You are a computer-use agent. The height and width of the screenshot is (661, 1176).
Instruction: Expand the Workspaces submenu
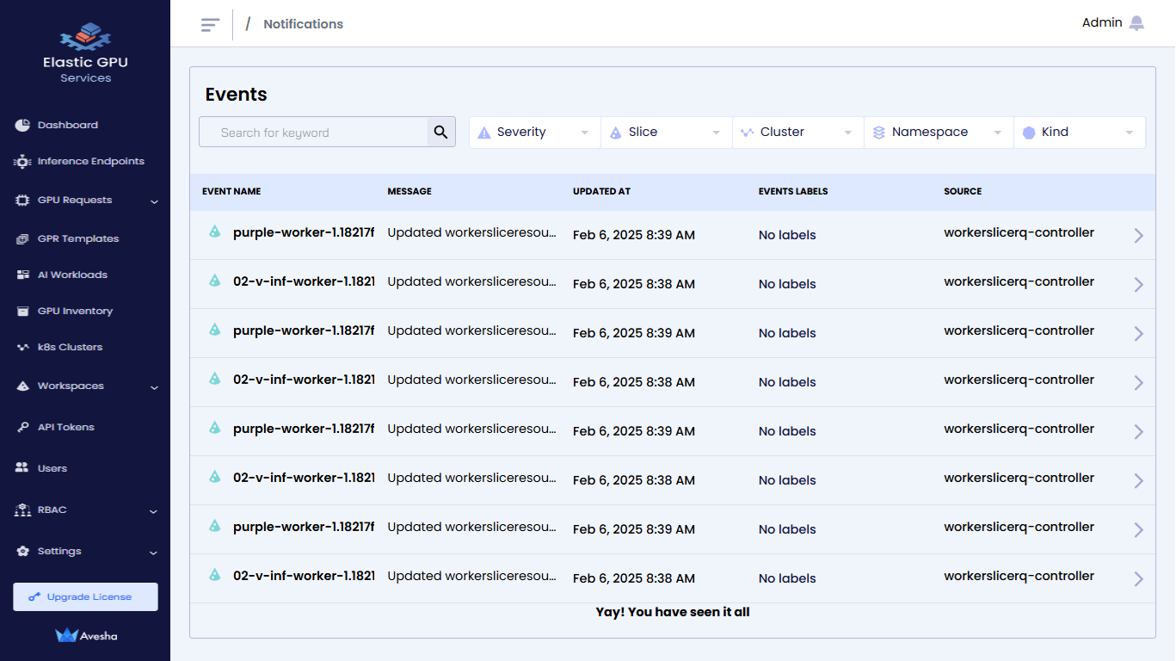[154, 387]
